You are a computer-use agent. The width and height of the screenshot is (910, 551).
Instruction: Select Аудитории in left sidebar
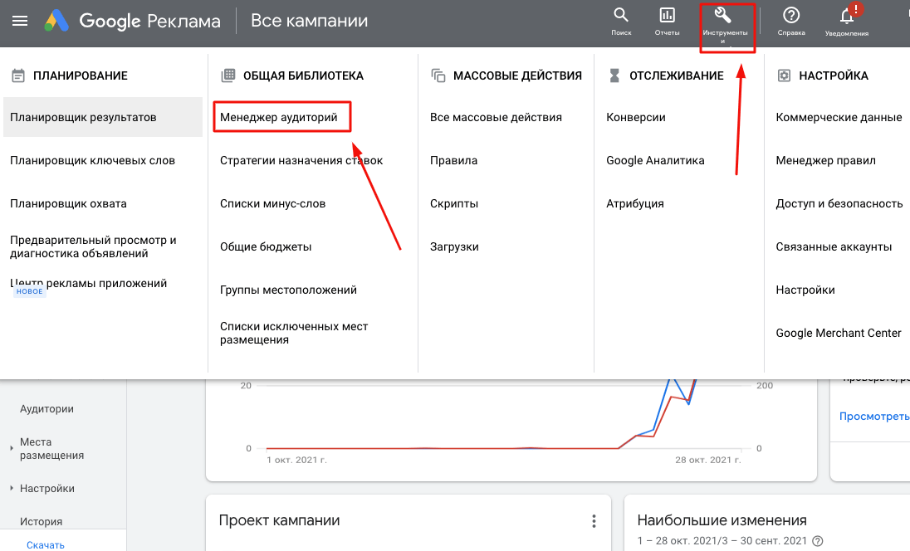pyautogui.click(x=47, y=409)
